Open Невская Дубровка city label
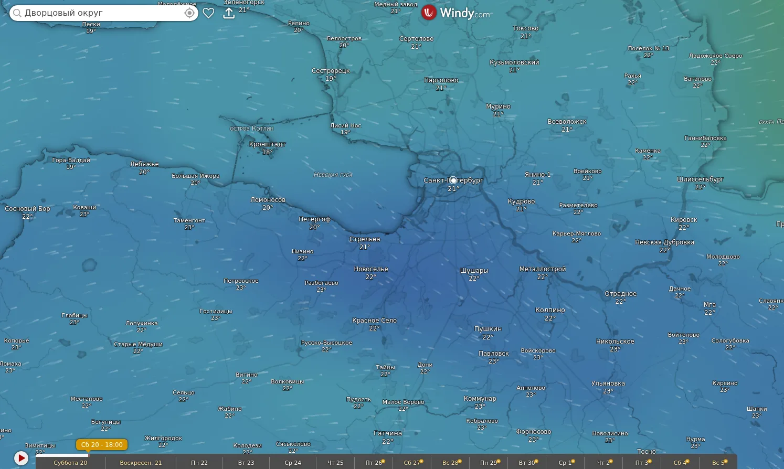This screenshot has height=469, width=784. 664,242
